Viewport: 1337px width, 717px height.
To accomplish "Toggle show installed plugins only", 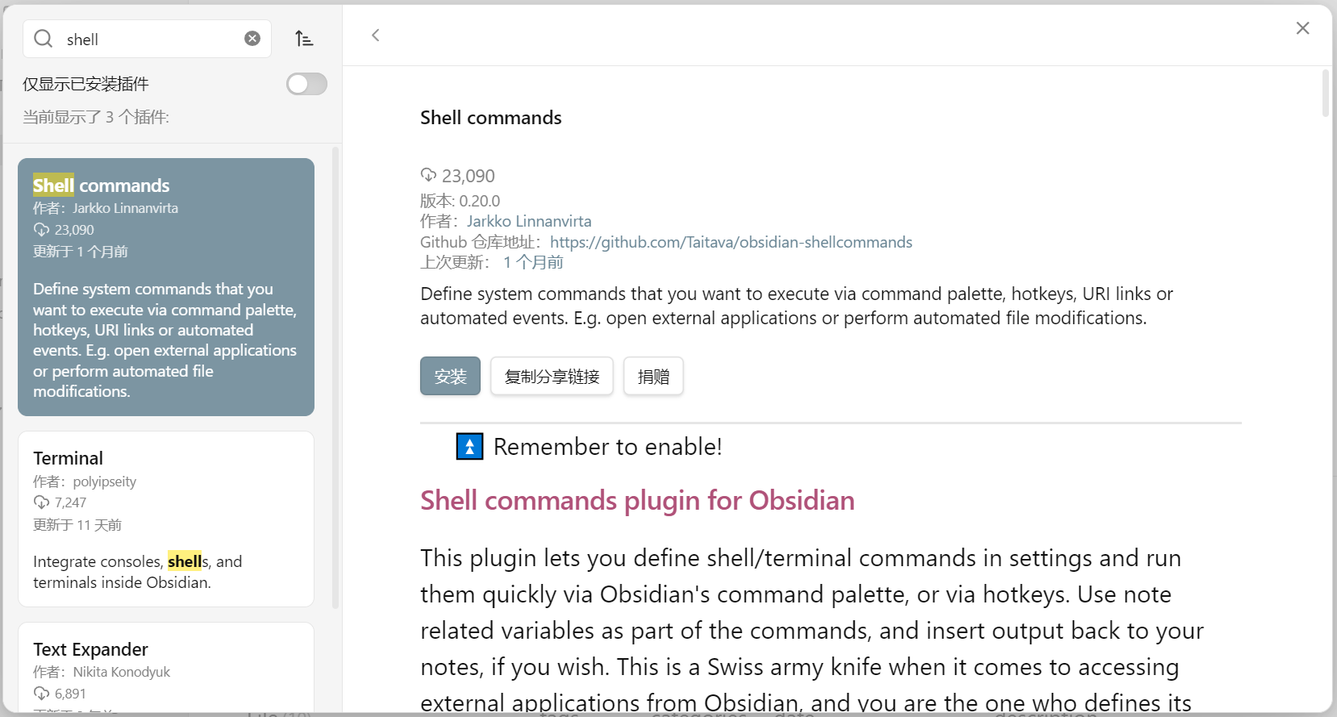I will click(306, 84).
